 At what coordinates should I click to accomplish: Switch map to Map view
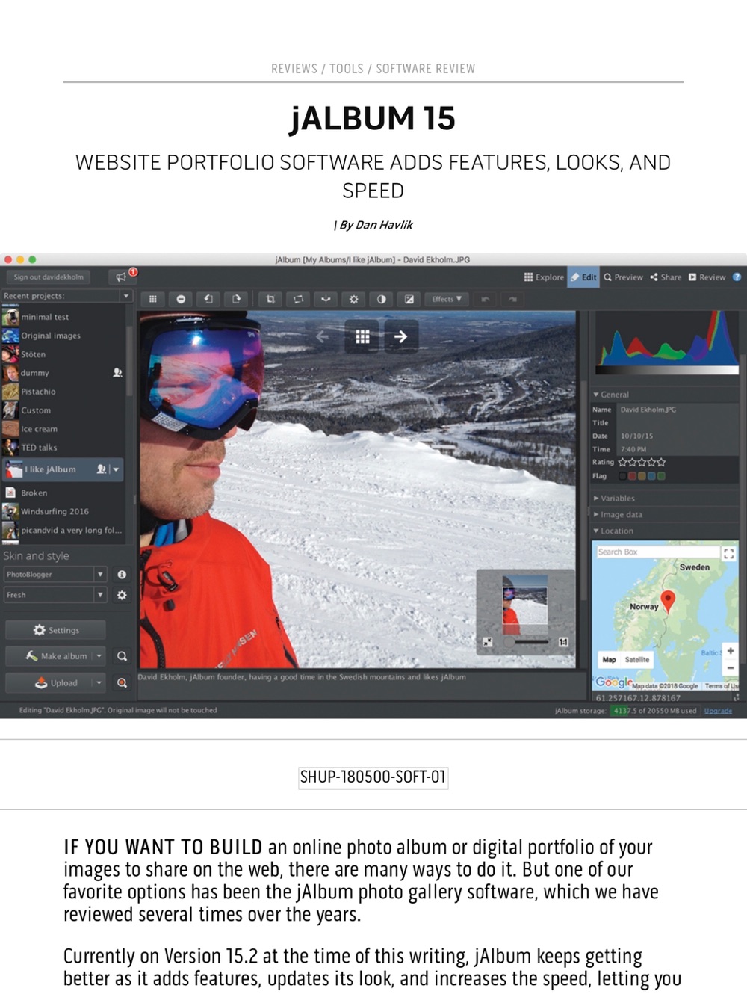point(610,659)
